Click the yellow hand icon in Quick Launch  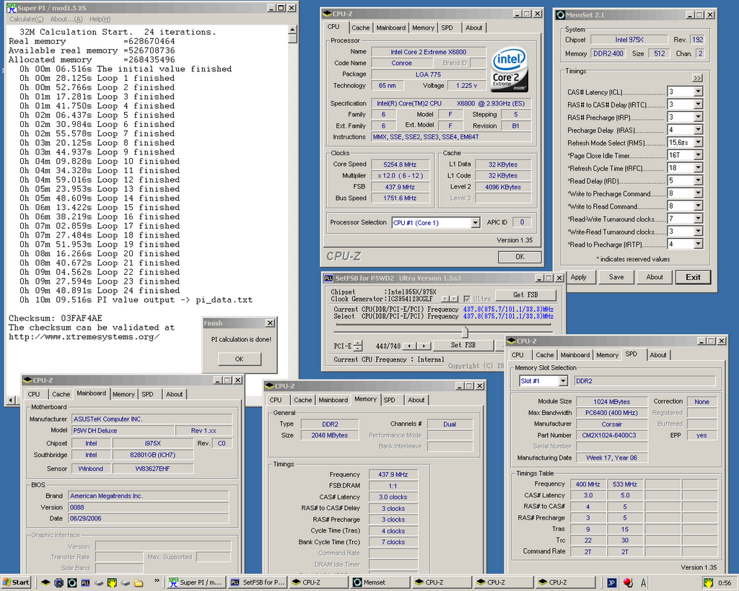coord(112,582)
